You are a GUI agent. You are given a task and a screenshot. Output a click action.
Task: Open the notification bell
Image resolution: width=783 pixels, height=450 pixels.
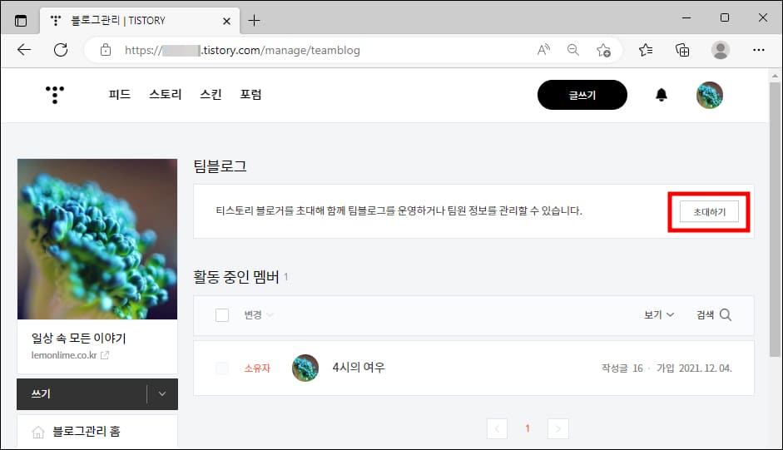coord(662,94)
